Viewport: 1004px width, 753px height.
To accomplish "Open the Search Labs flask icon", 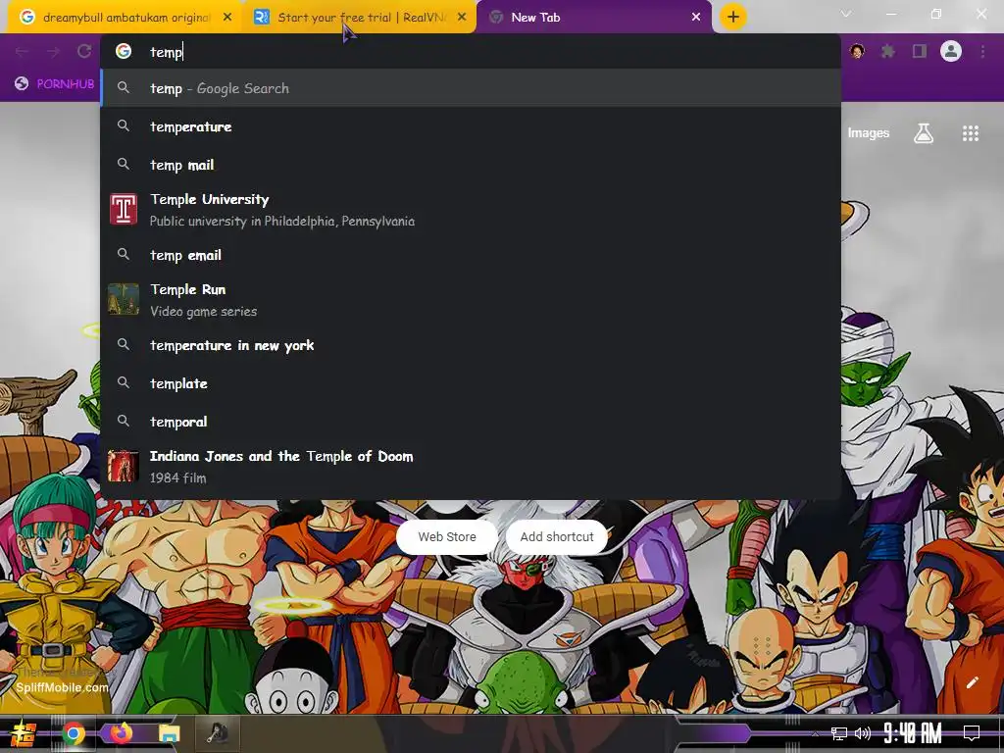I will click(924, 133).
